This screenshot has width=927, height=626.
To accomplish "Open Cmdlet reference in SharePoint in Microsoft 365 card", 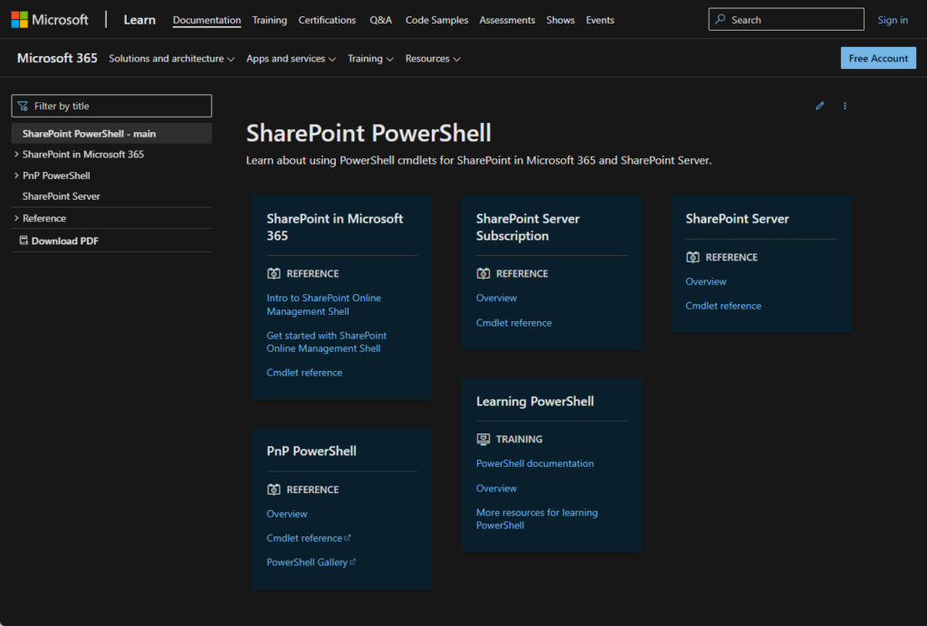I will pyautogui.click(x=304, y=373).
